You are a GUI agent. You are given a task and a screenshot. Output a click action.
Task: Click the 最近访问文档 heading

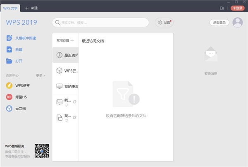(x=93, y=41)
